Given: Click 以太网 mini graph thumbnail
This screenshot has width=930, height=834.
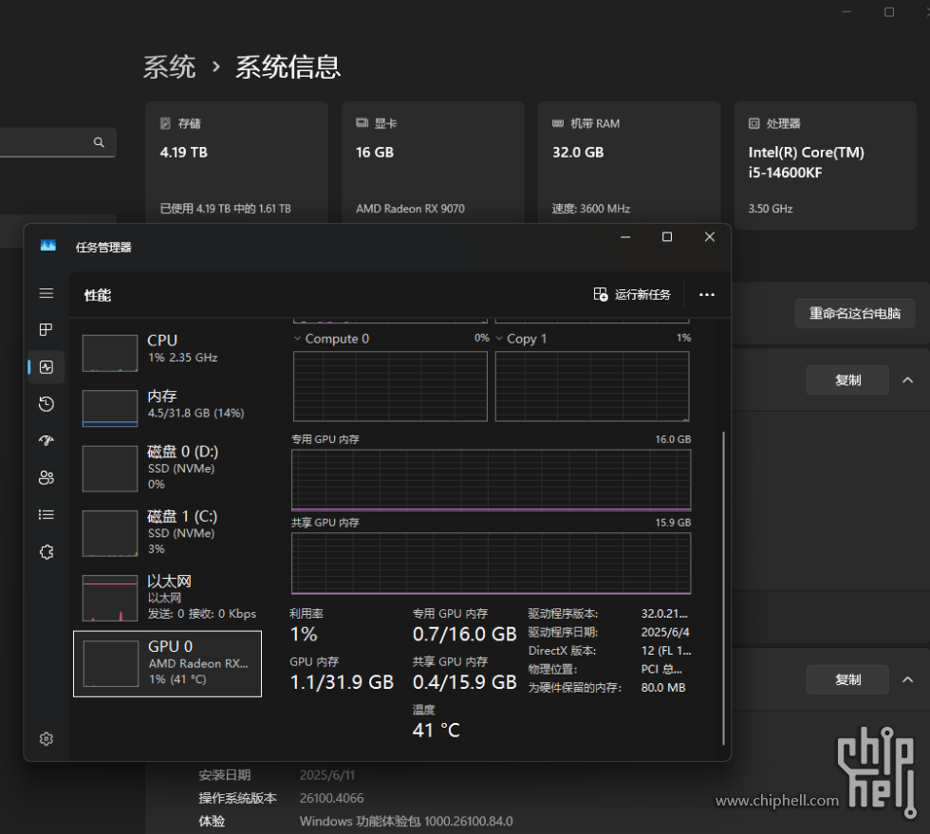Looking at the screenshot, I should click(110, 598).
